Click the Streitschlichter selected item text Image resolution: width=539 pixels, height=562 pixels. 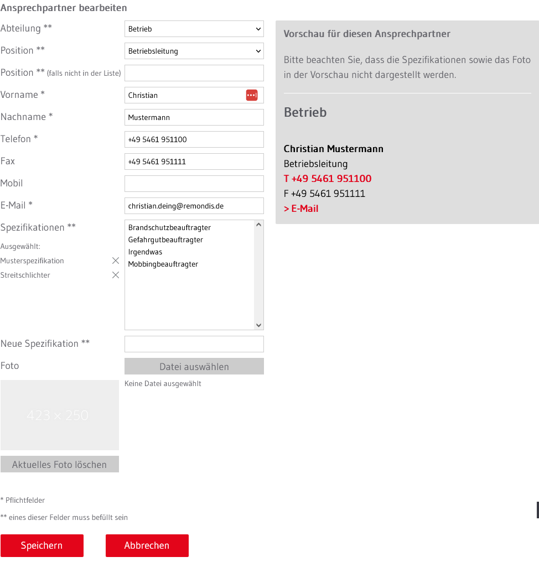click(x=25, y=275)
